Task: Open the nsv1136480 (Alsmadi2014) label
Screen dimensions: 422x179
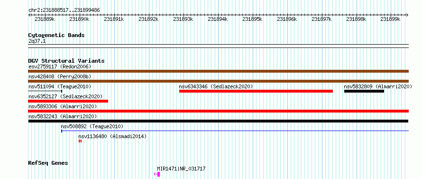Action: click(112, 136)
